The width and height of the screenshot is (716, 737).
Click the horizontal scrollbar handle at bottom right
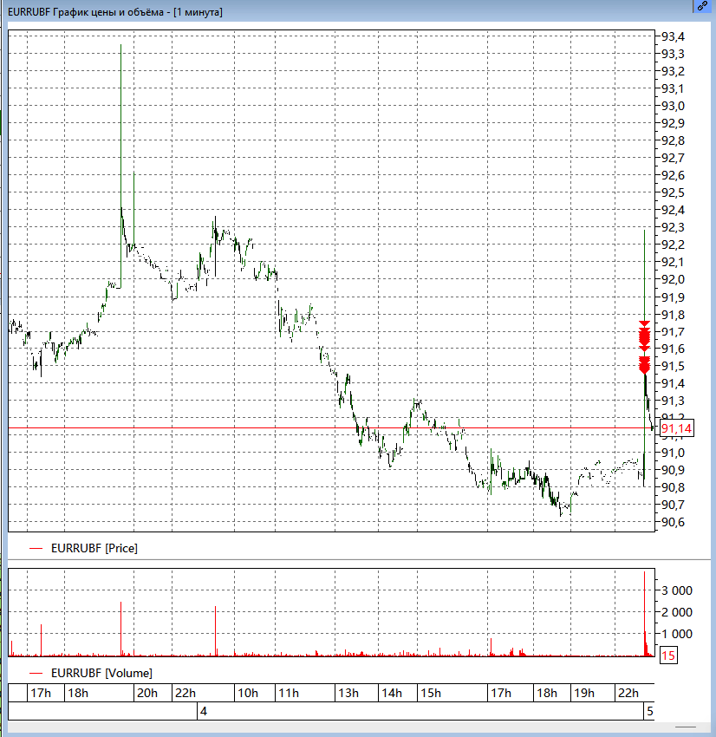[685, 727]
